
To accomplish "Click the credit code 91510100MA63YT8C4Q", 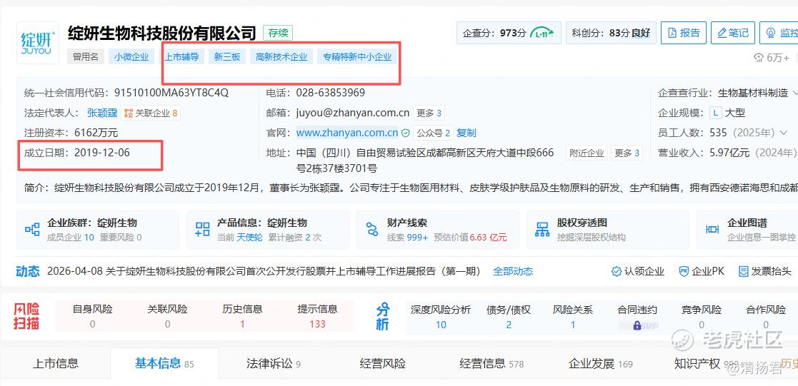I will pyautogui.click(x=171, y=93).
